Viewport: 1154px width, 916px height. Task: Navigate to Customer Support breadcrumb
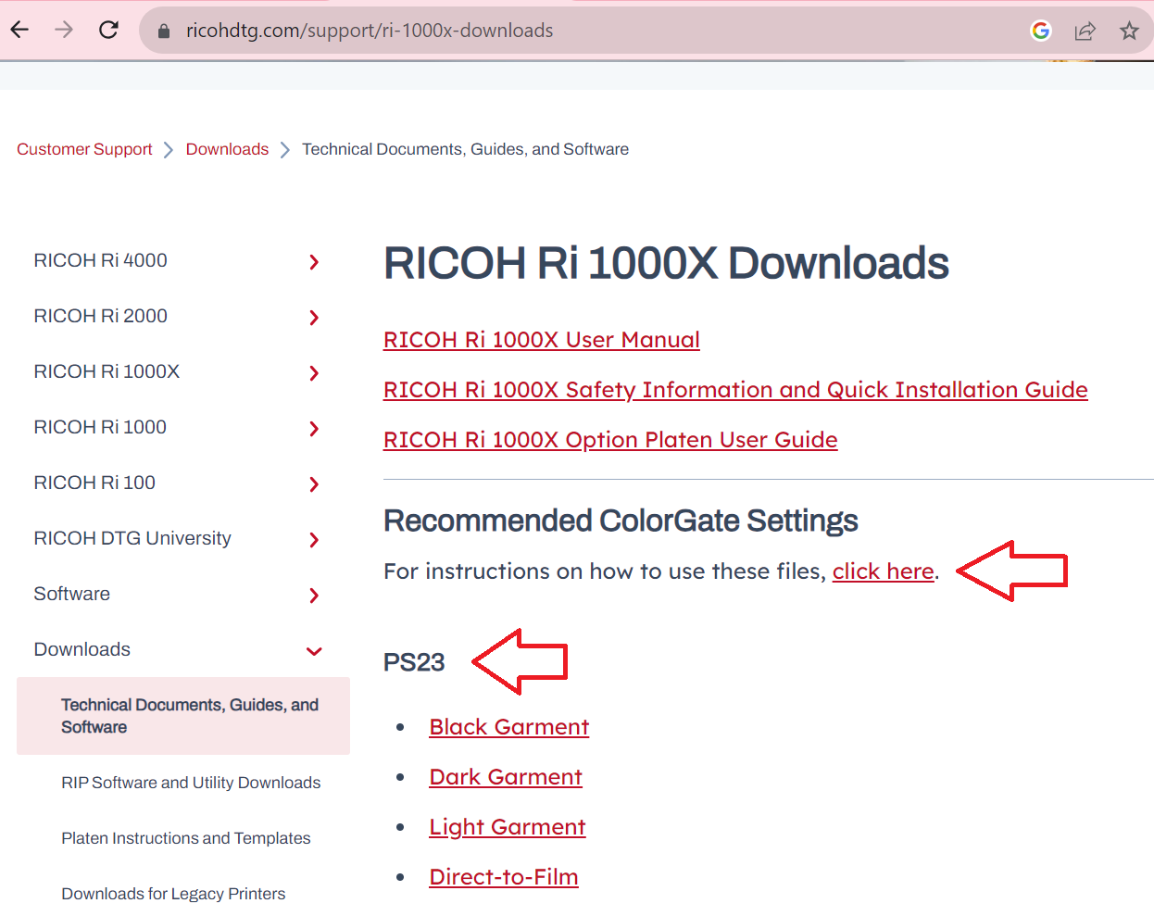(84, 148)
